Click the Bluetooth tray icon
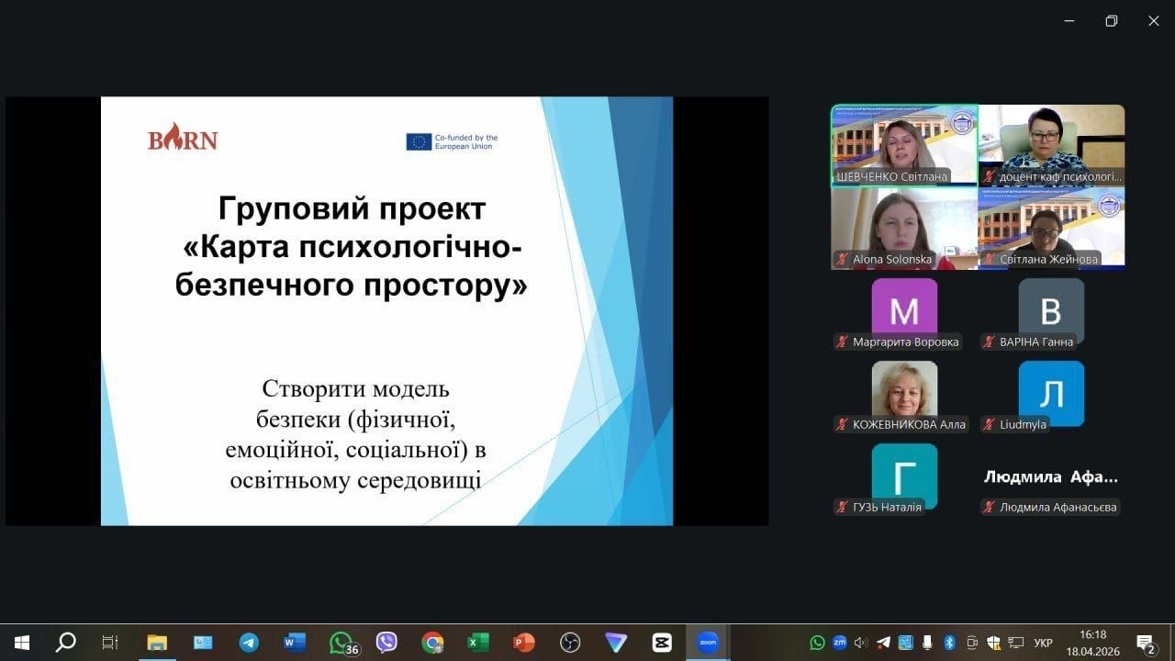The width and height of the screenshot is (1175, 661). (950, 643)
